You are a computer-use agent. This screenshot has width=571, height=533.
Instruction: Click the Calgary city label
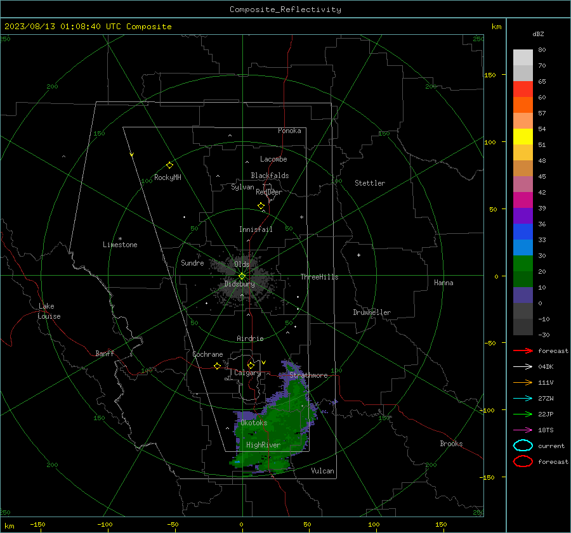pos(247,373)
